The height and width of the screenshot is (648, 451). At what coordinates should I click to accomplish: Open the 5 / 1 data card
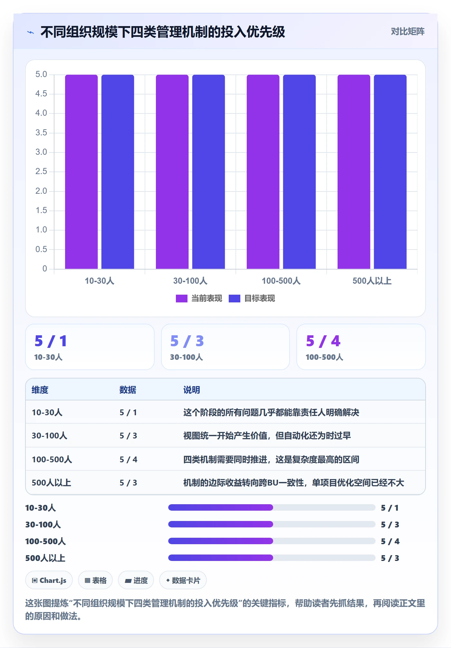90,347
